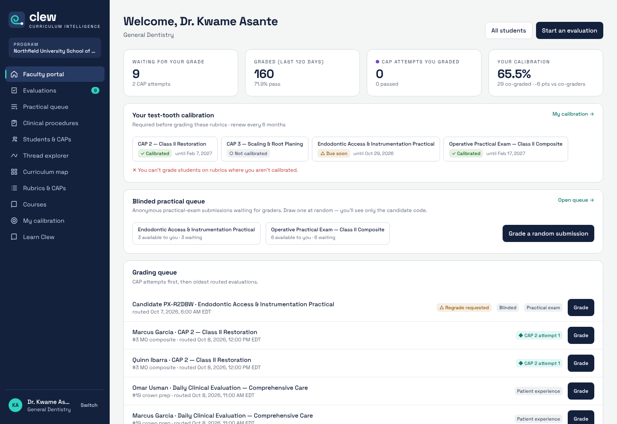The width and height of the screenshot is (617, 424).
Task: Click Omar Usman's Patient experience tag
Action: point(539,391)
